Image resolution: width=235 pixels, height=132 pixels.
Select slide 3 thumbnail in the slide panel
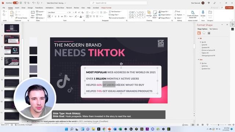(x=12, y=28)
